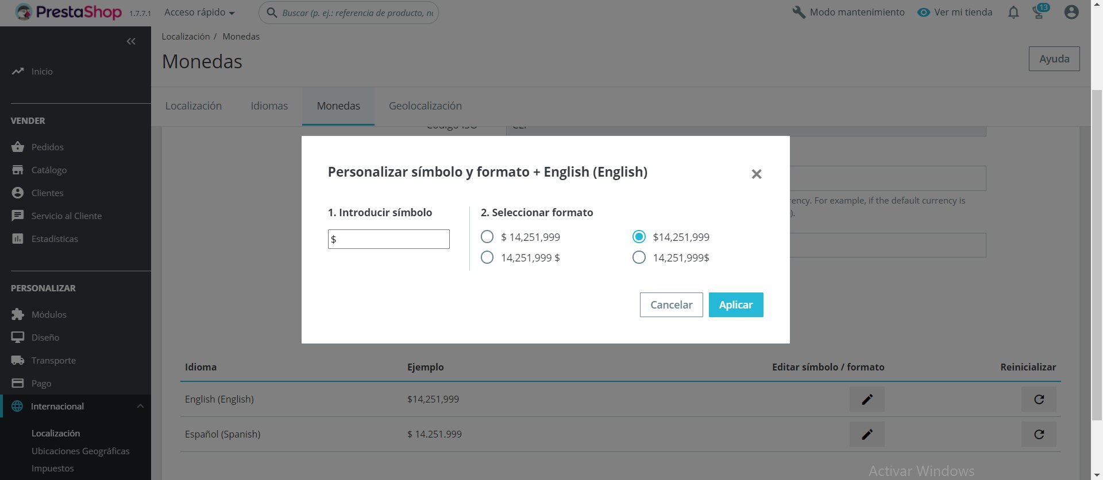
Task: Click the edit pencil for Español row
Action: pos(867,435)
